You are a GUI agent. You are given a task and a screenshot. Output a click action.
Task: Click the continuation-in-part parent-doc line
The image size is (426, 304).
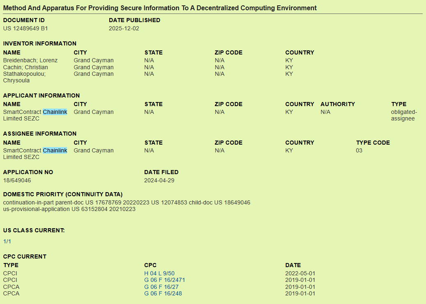(127, 203)
